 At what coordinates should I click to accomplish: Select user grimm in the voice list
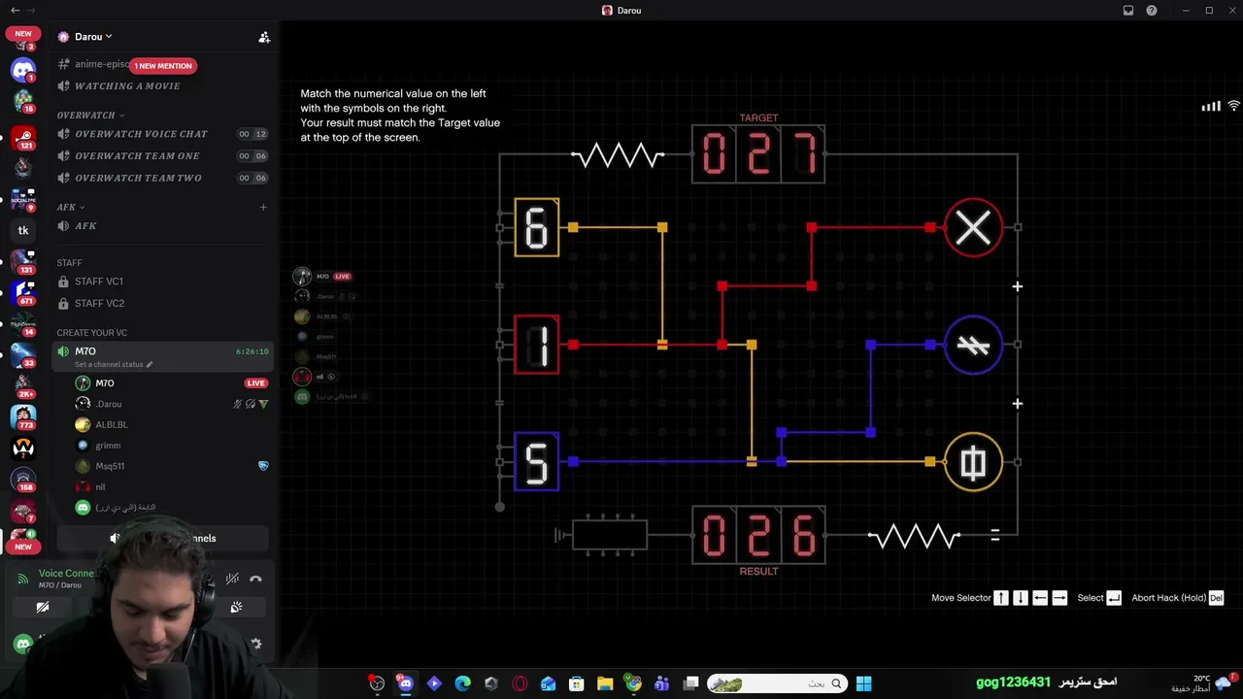pyautogui.click(x=108, y=446)
